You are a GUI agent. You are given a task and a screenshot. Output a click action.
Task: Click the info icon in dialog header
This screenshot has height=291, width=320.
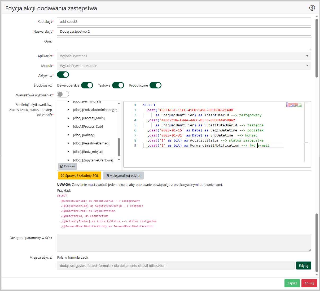pos(312,8)
